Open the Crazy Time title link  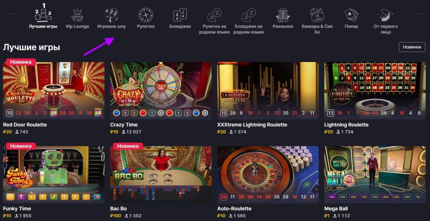[124, 125]
